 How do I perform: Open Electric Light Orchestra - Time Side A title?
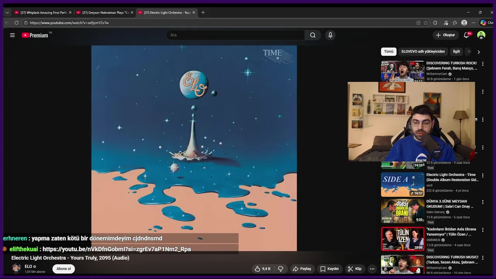point(452,177)
